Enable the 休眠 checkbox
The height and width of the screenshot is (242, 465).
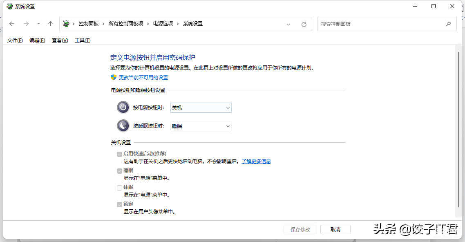[119, 188]
